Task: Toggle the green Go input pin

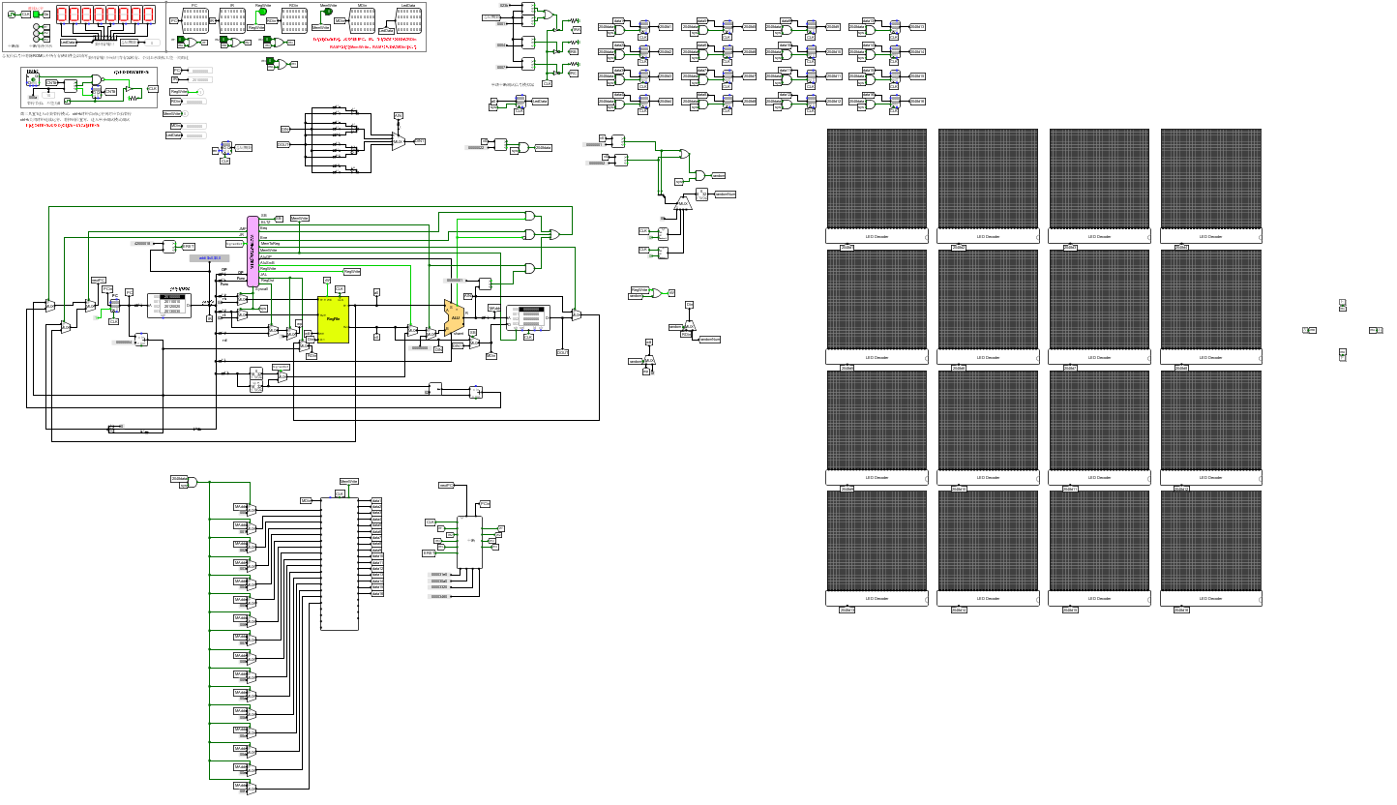Action: click(x=36, y=15)
